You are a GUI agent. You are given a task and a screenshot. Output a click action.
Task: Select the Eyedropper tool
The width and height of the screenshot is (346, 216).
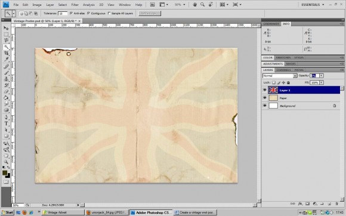point(6,59)
